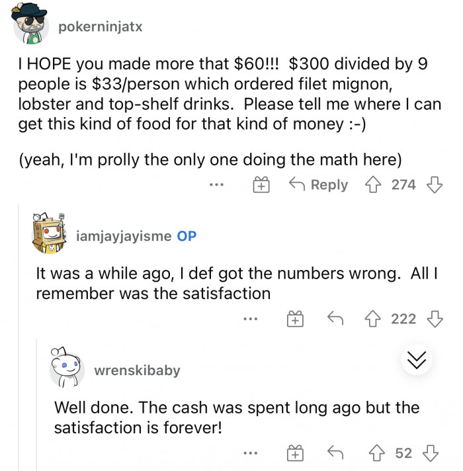Downvote wrenskibaby's comment
Image resolution: width=463 pixels, height=471 pixels.
pos(433,453)
